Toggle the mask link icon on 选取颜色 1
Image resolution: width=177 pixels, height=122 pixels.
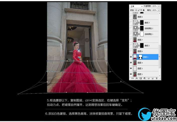tap(139, 34)
